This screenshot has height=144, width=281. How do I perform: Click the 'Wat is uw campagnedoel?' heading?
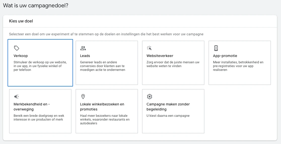pyautogui.click(x=36, y=5)
